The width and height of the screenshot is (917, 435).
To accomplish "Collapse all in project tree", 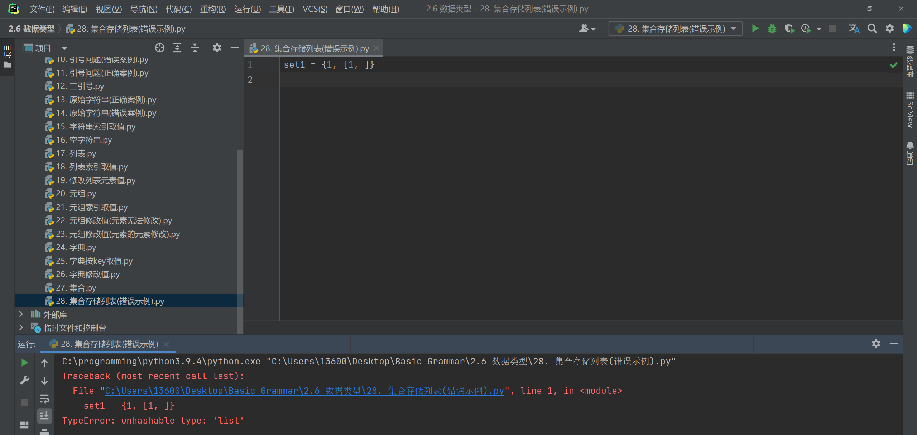I will pyautogui.click(x=195, y=48).
